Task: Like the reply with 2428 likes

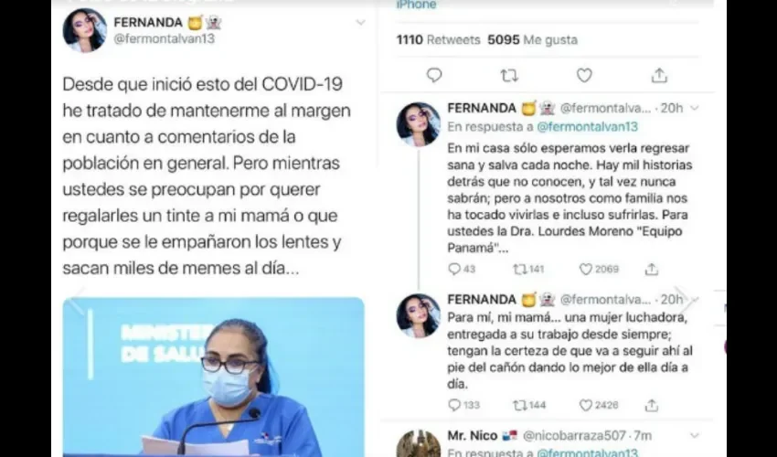Action: tap(586, 405)
